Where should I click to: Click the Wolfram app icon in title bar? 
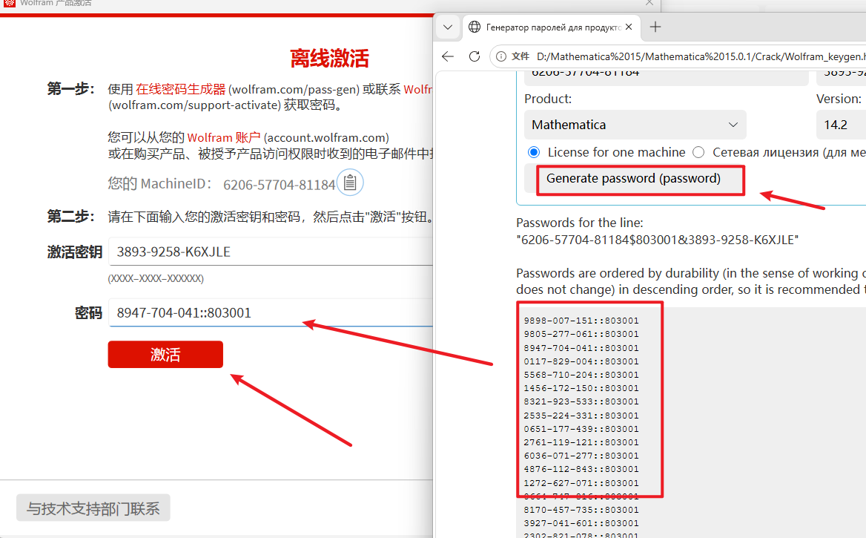click(x=10, y=3)
